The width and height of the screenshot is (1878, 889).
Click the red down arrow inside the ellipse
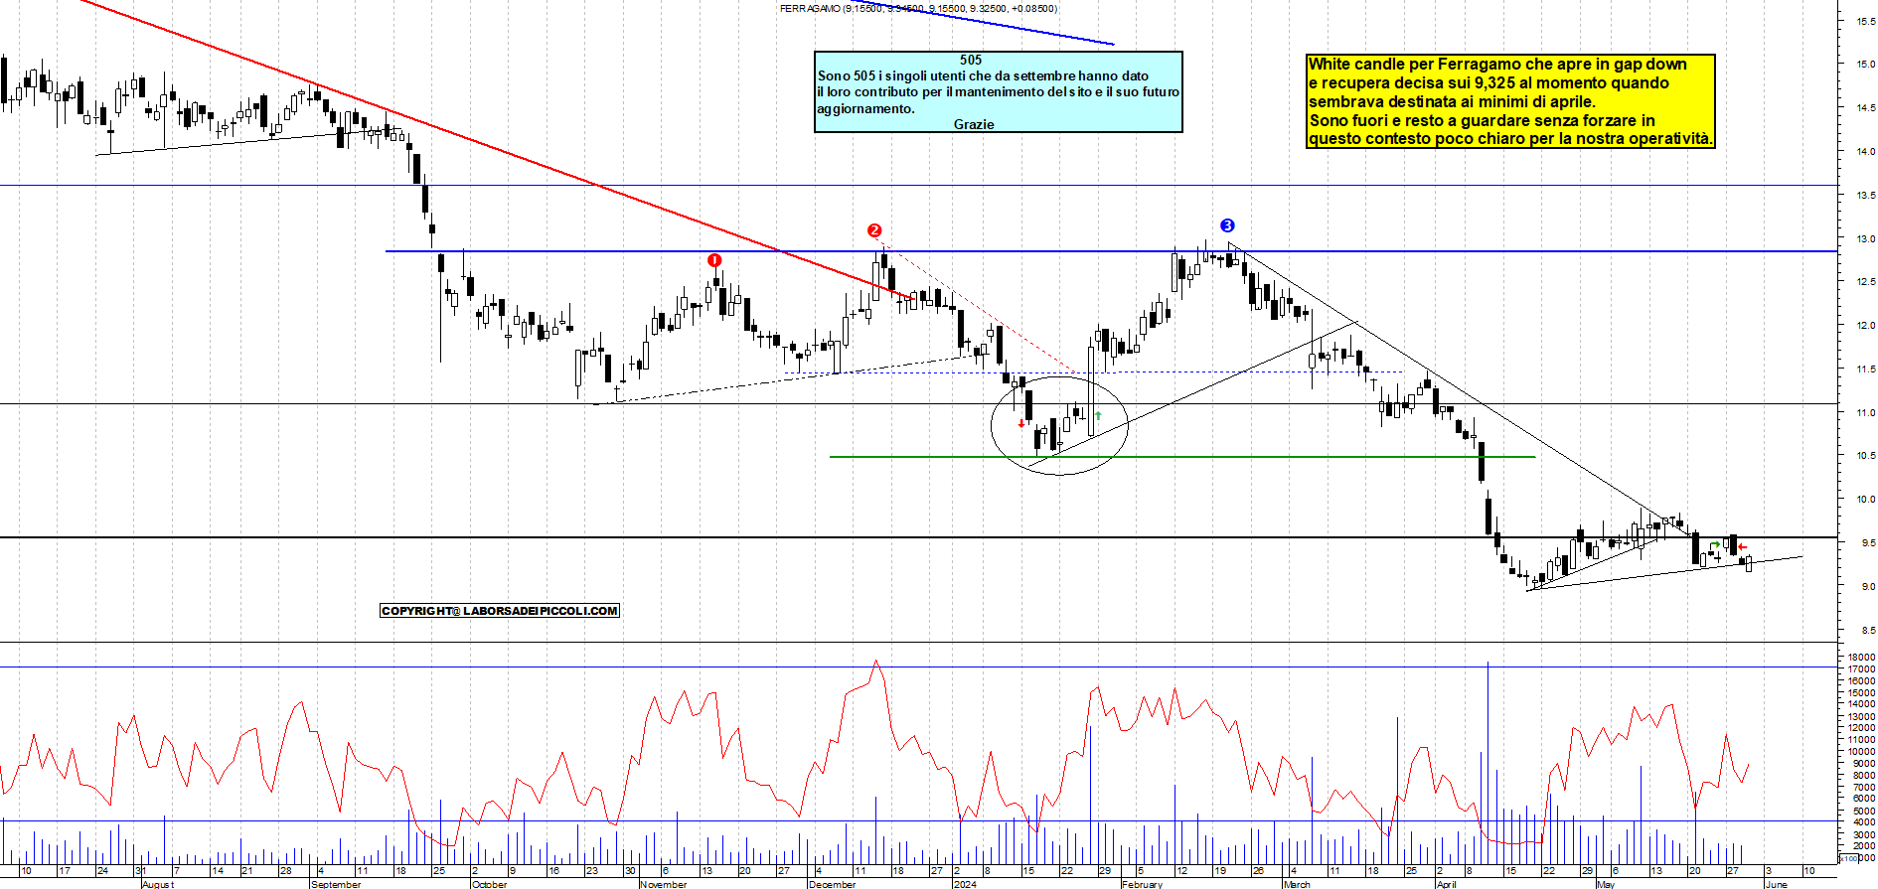coord(1021,424)
